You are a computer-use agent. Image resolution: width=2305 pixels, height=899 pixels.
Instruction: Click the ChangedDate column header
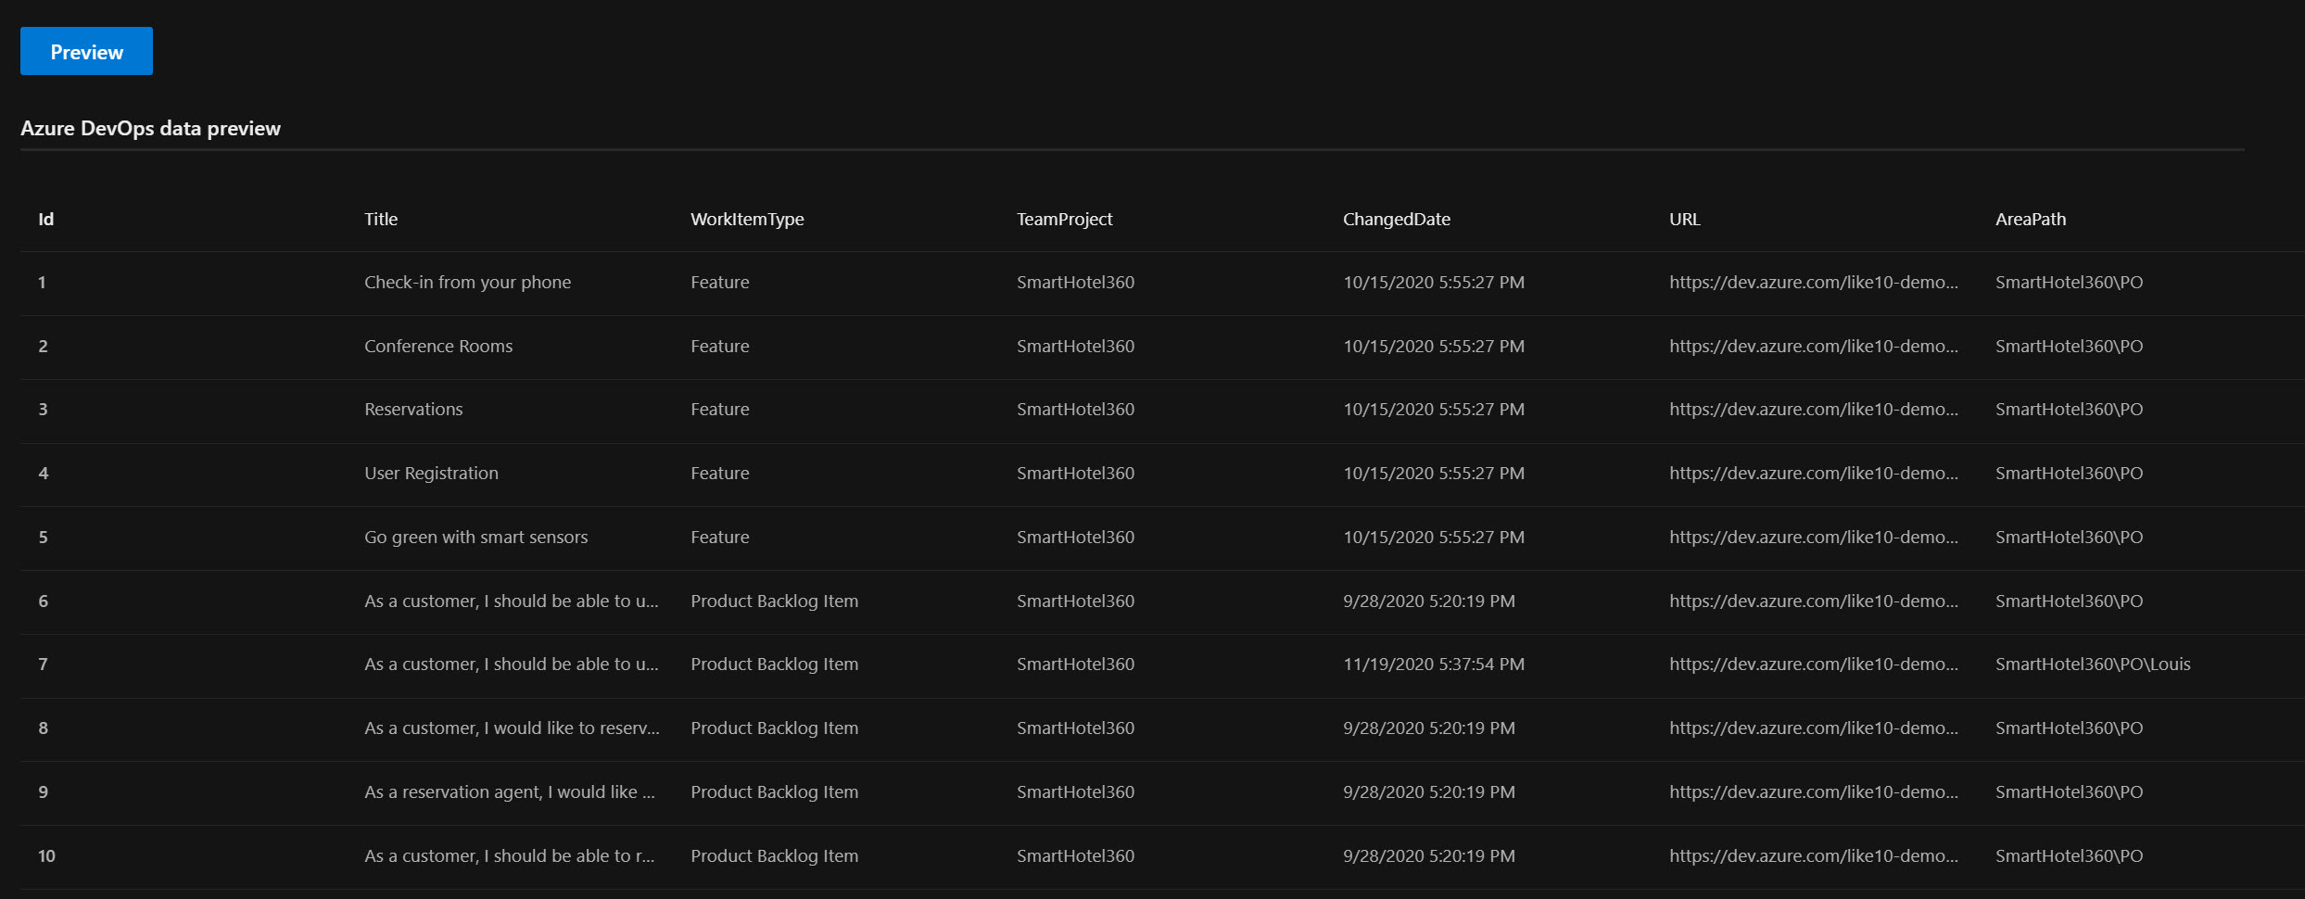1396,220
